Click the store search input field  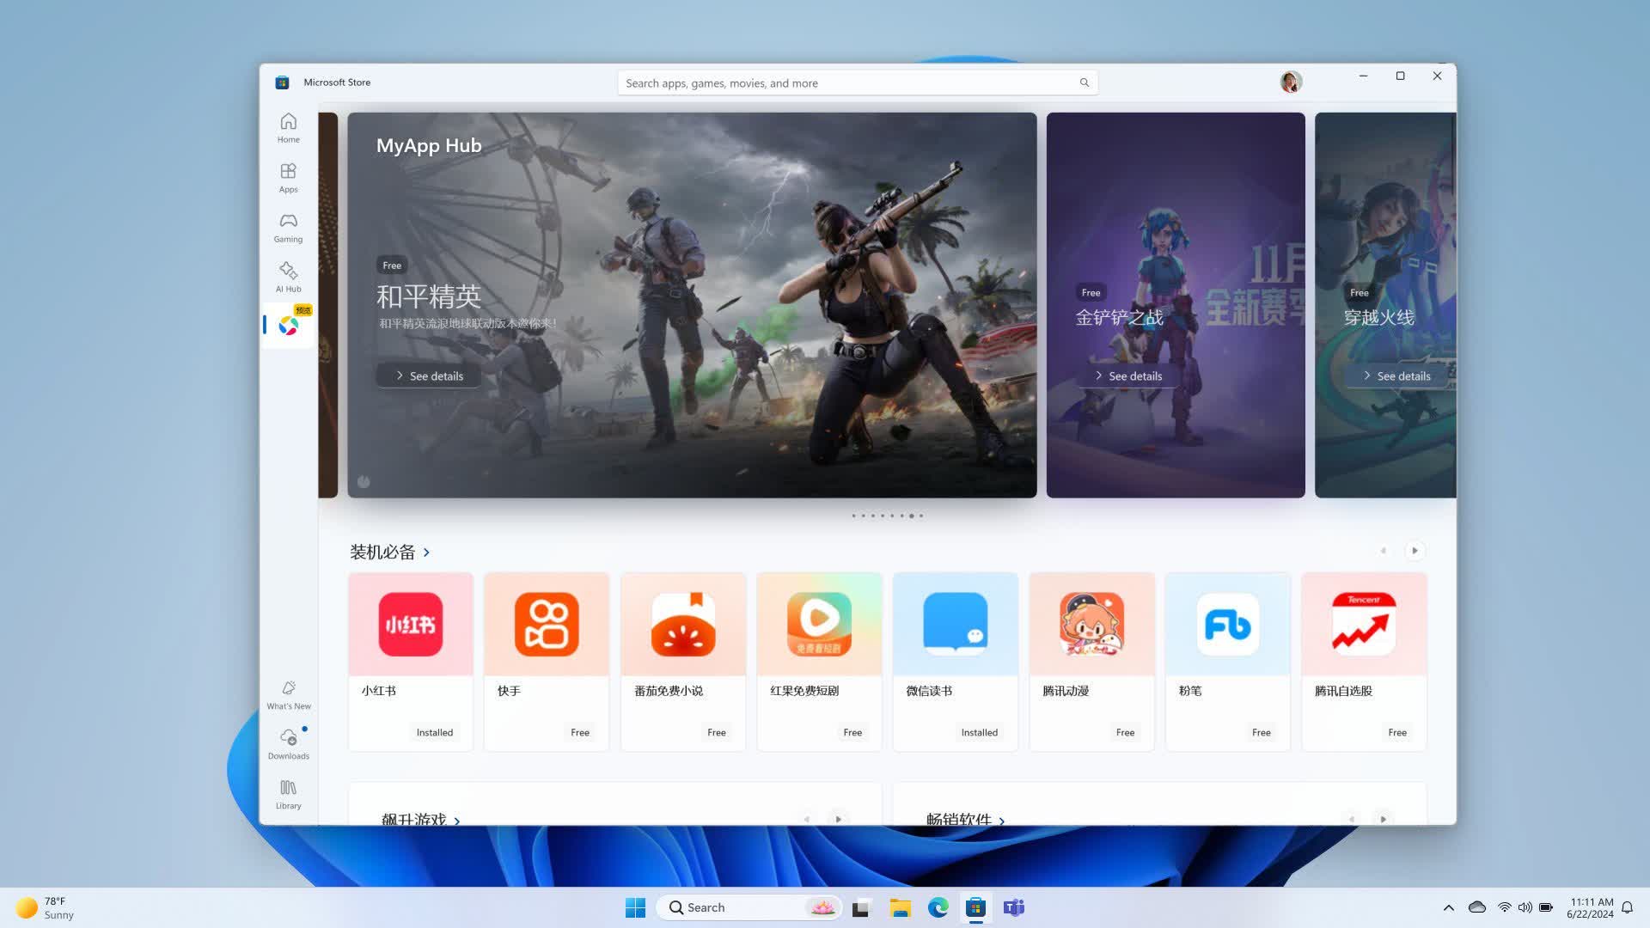pos(846,83)
